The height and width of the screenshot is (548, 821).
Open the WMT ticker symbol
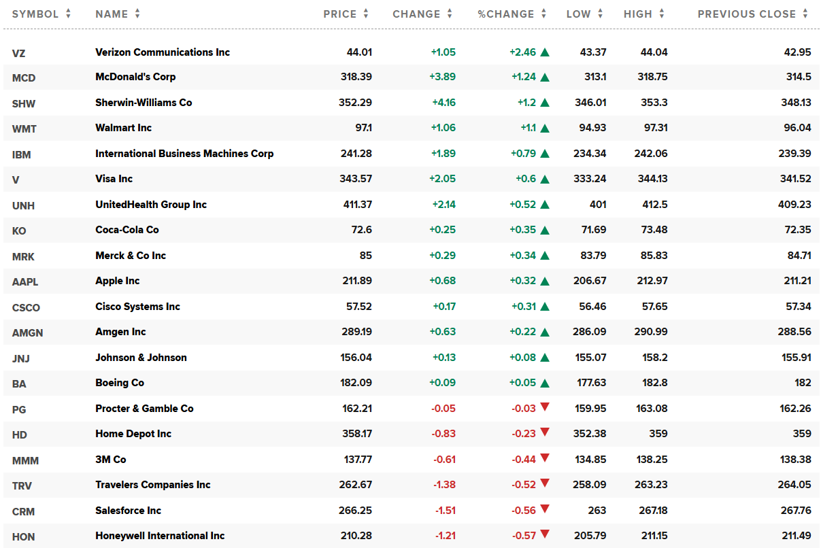24,129
